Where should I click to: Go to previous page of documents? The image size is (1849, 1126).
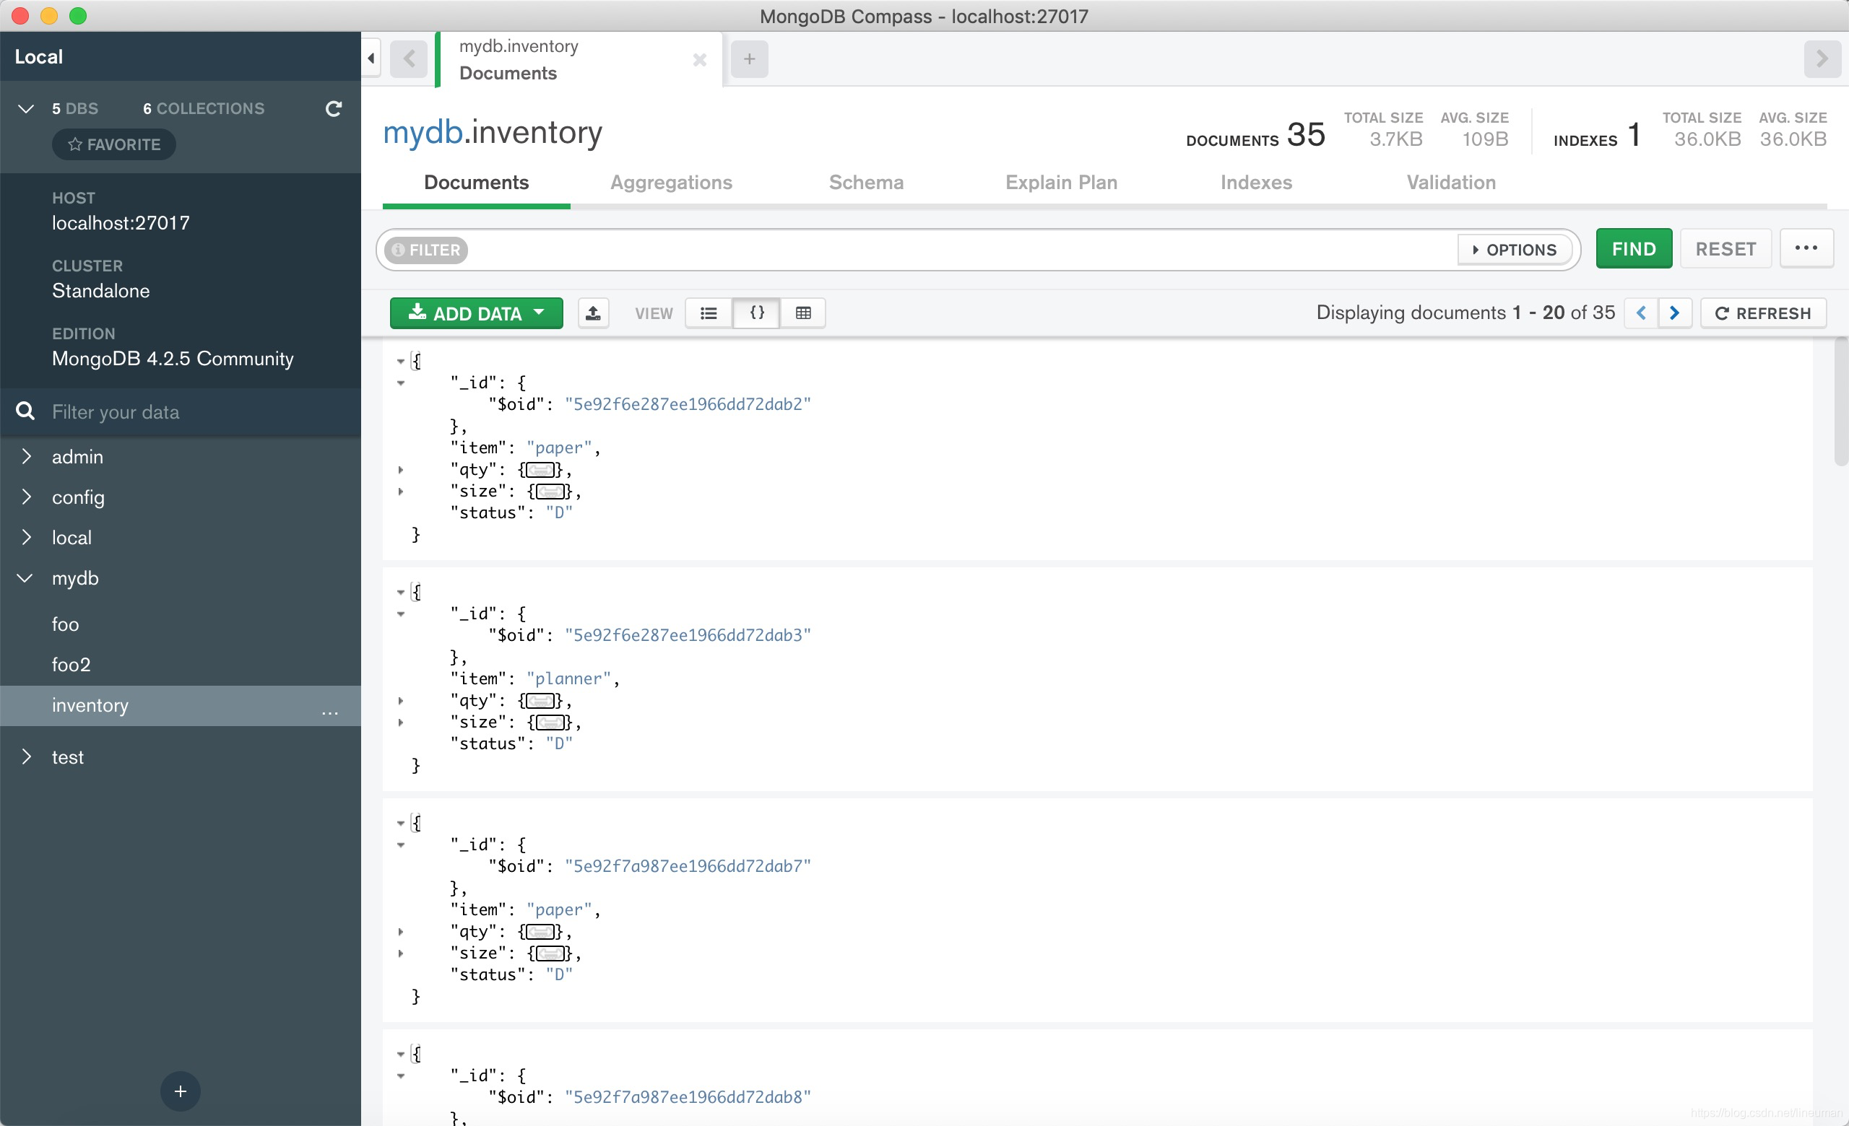tap(1641, 313)
